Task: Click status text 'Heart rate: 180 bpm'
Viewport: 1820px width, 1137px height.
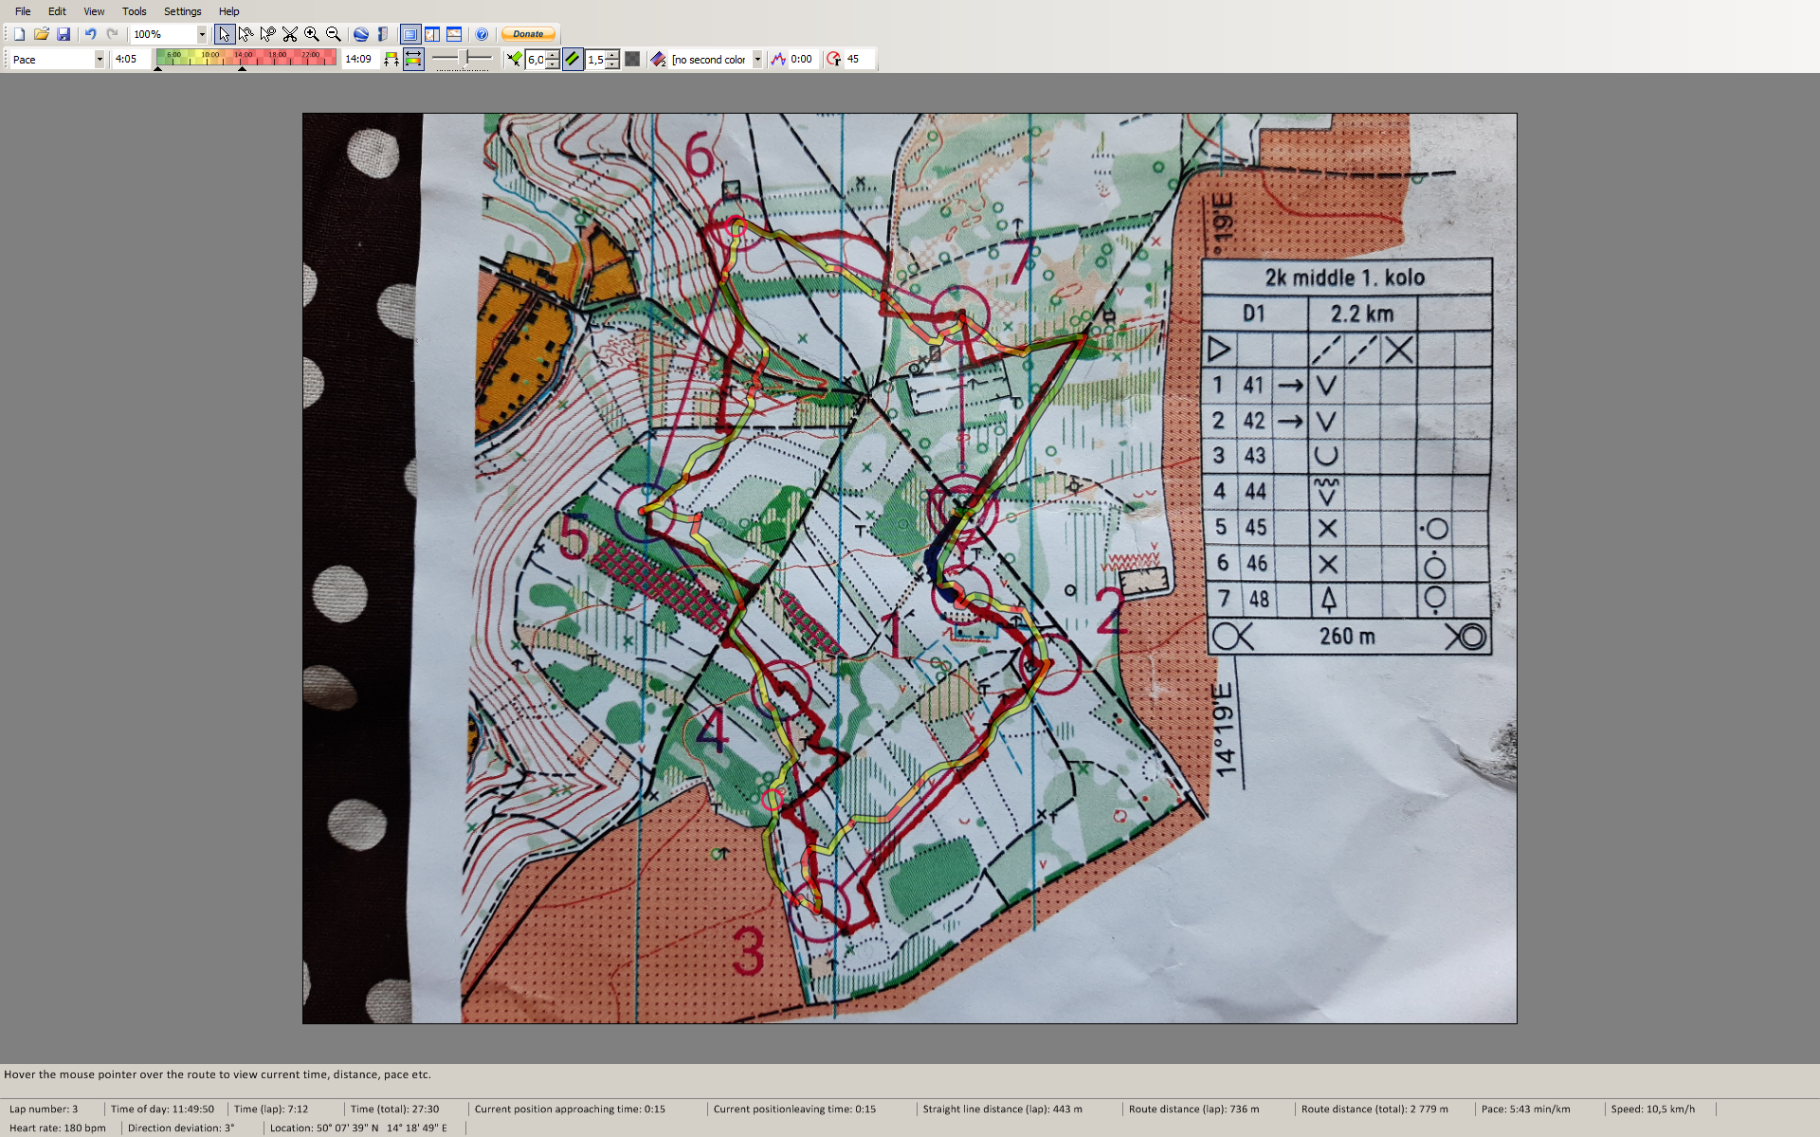Action: pos(58,1128)
